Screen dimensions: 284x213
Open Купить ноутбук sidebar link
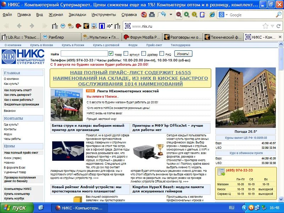[x=14, y=198]
